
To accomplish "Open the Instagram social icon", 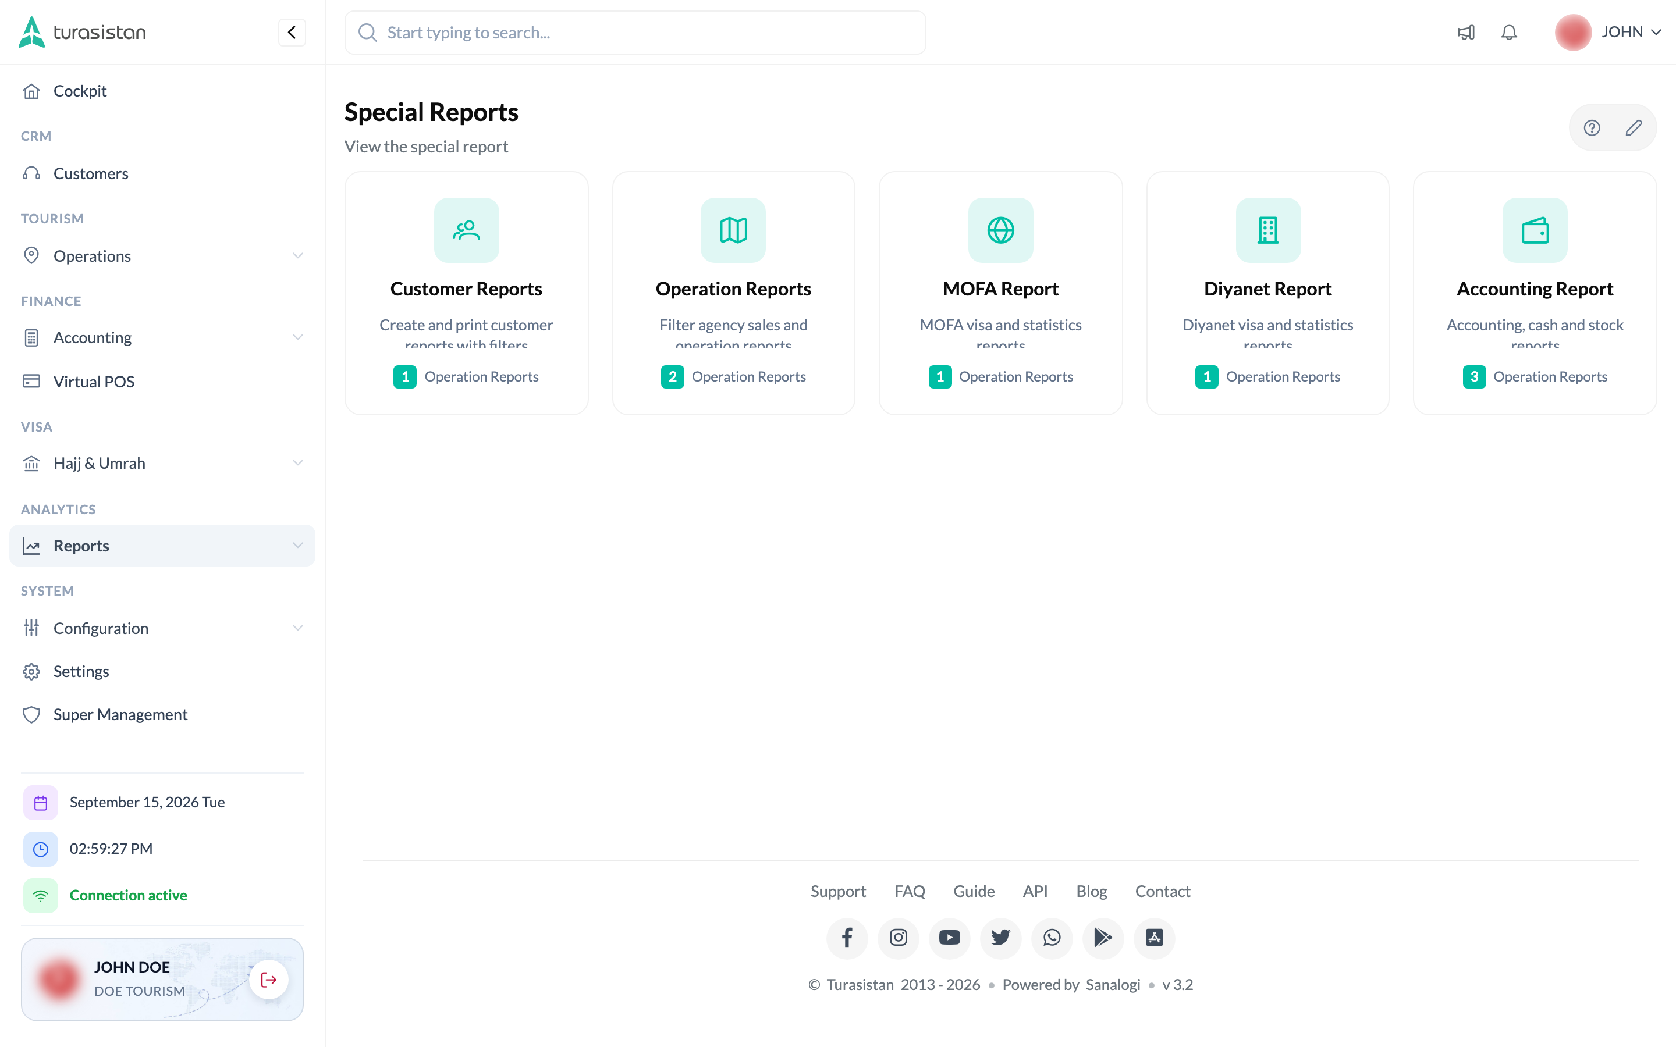I will [897, 938].
